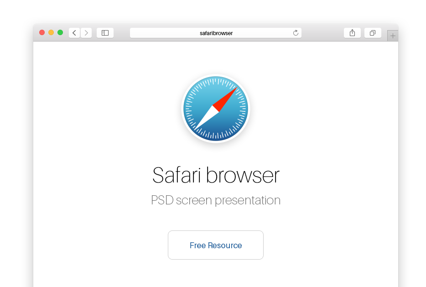
Task: Click the empty toolbar space right of the address bar
Action: [322, 33]
